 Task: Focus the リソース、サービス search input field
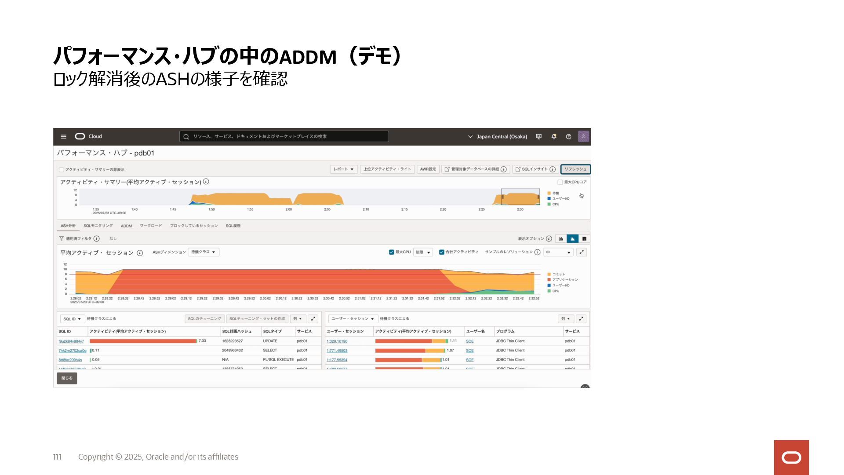pyautogui.click(x=284, y=137)
